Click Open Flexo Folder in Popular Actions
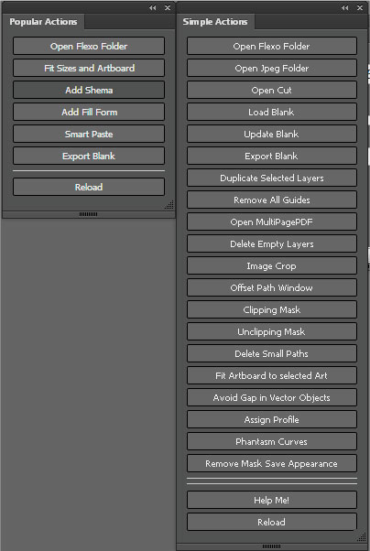The image size is (370, 551). click(x=89, y=46)
